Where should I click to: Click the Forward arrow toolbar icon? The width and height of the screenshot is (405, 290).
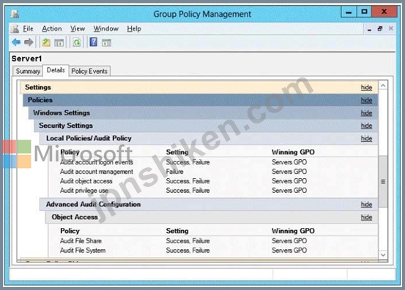click(x=29, y=42)
